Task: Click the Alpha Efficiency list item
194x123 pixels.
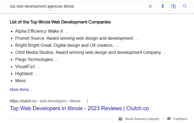Action: point(42,31)
